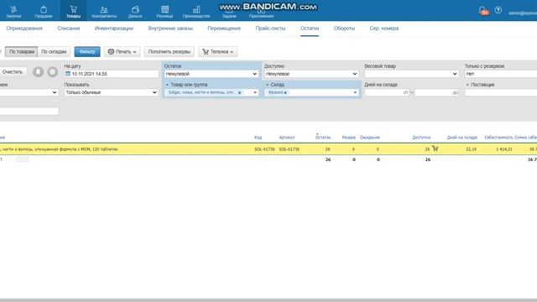Expand the Товар или группа selector arrow

[255, 92]
